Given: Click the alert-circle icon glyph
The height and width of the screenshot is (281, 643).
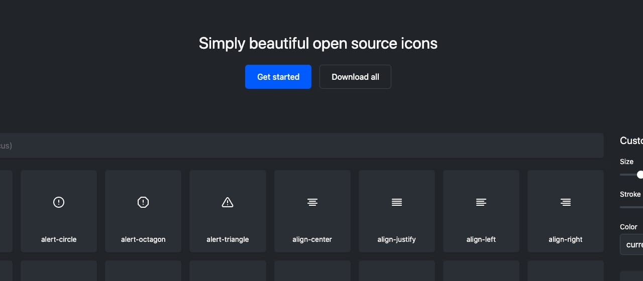Looking at the screenshot, I should pos(59,202).
